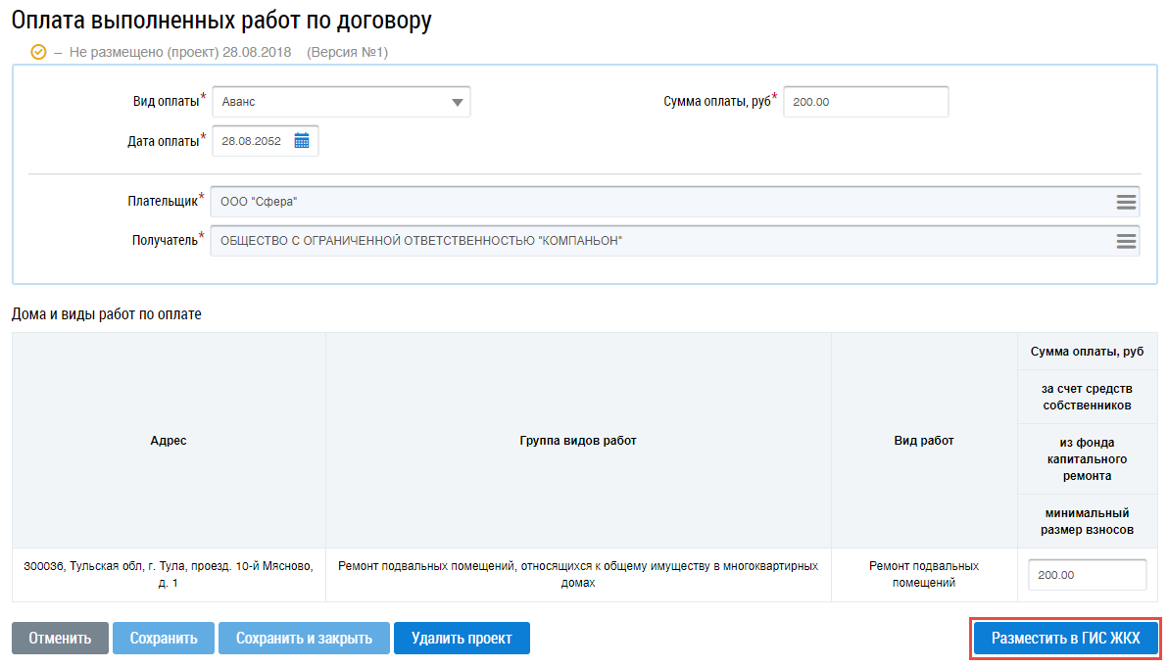
Task: Click the Плательщик field with ООО "Сфера"
Action: click(x=657, y=202)
